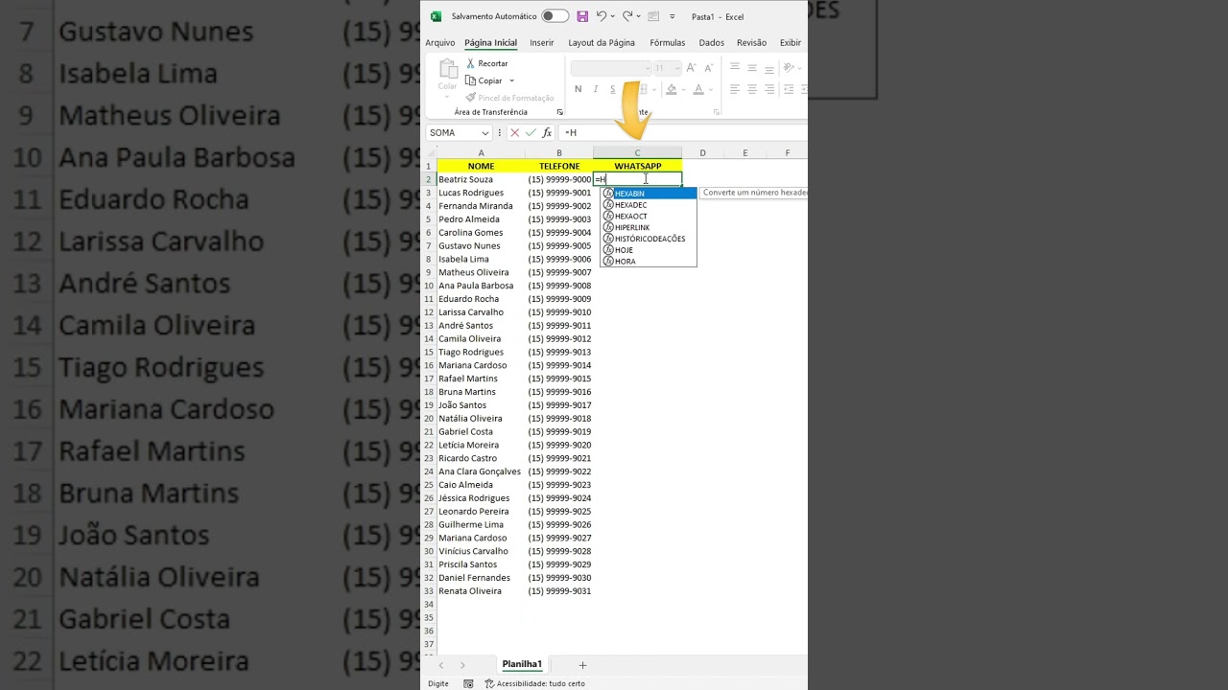Click the WHATSAPP header cell
Image resolution: width=1228 pixels, height=690 pixels.
637,166
